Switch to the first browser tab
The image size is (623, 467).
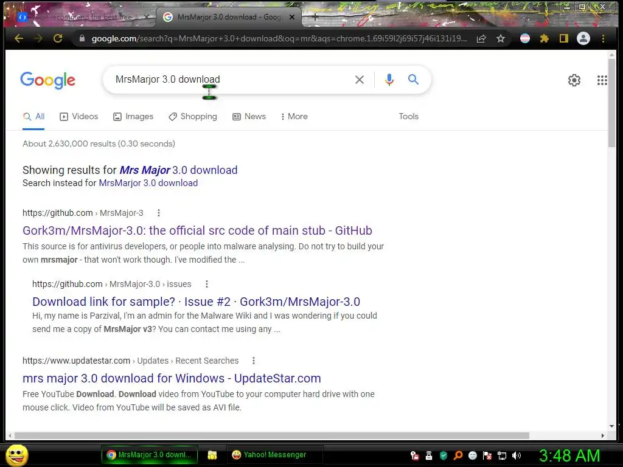click(x=83, y=17)
